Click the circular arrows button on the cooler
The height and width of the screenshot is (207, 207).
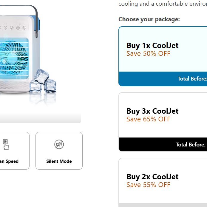coord(12,28)
